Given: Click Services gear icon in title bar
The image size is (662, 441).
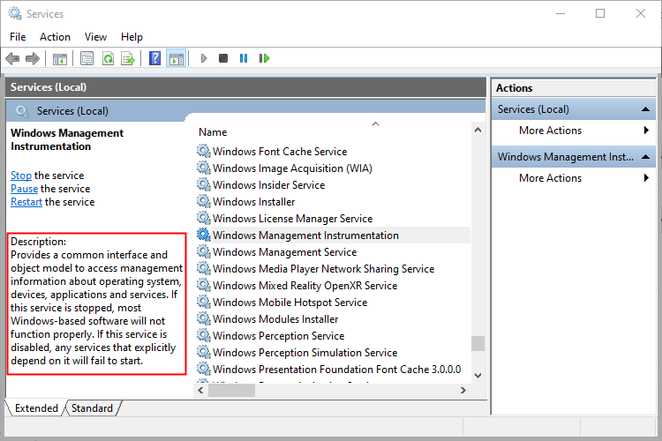Looking at the screenshot, I should coord(15,13).
